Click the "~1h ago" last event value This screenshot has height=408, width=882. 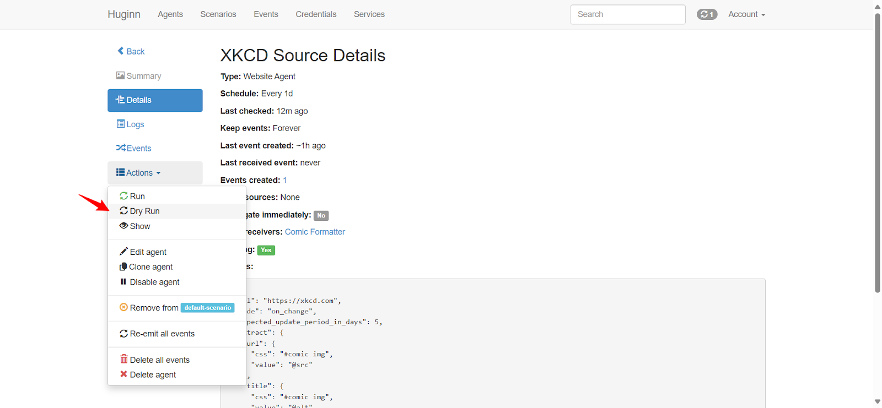(311, 145)
